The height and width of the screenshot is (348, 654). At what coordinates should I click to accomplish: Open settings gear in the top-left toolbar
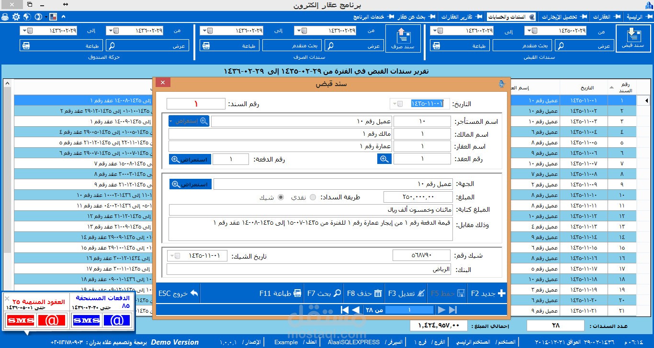coord(16,17)
